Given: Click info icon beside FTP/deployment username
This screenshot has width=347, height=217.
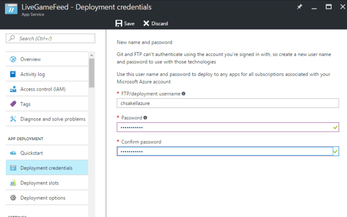Looking at the screenshot, I should click(x=183, y=94).
